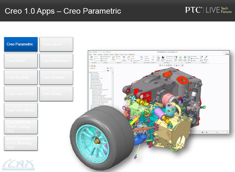The width and height of the screenshot is (235, 172).
Task: Click the Assemble component icon
Action: point(113,57)
